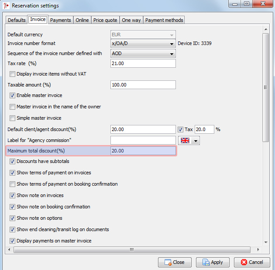Click the Label for "Agency commission" text
275x270 pixels.
click(39, 140)
